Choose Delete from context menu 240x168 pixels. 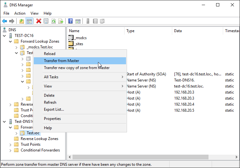(80, 95)
